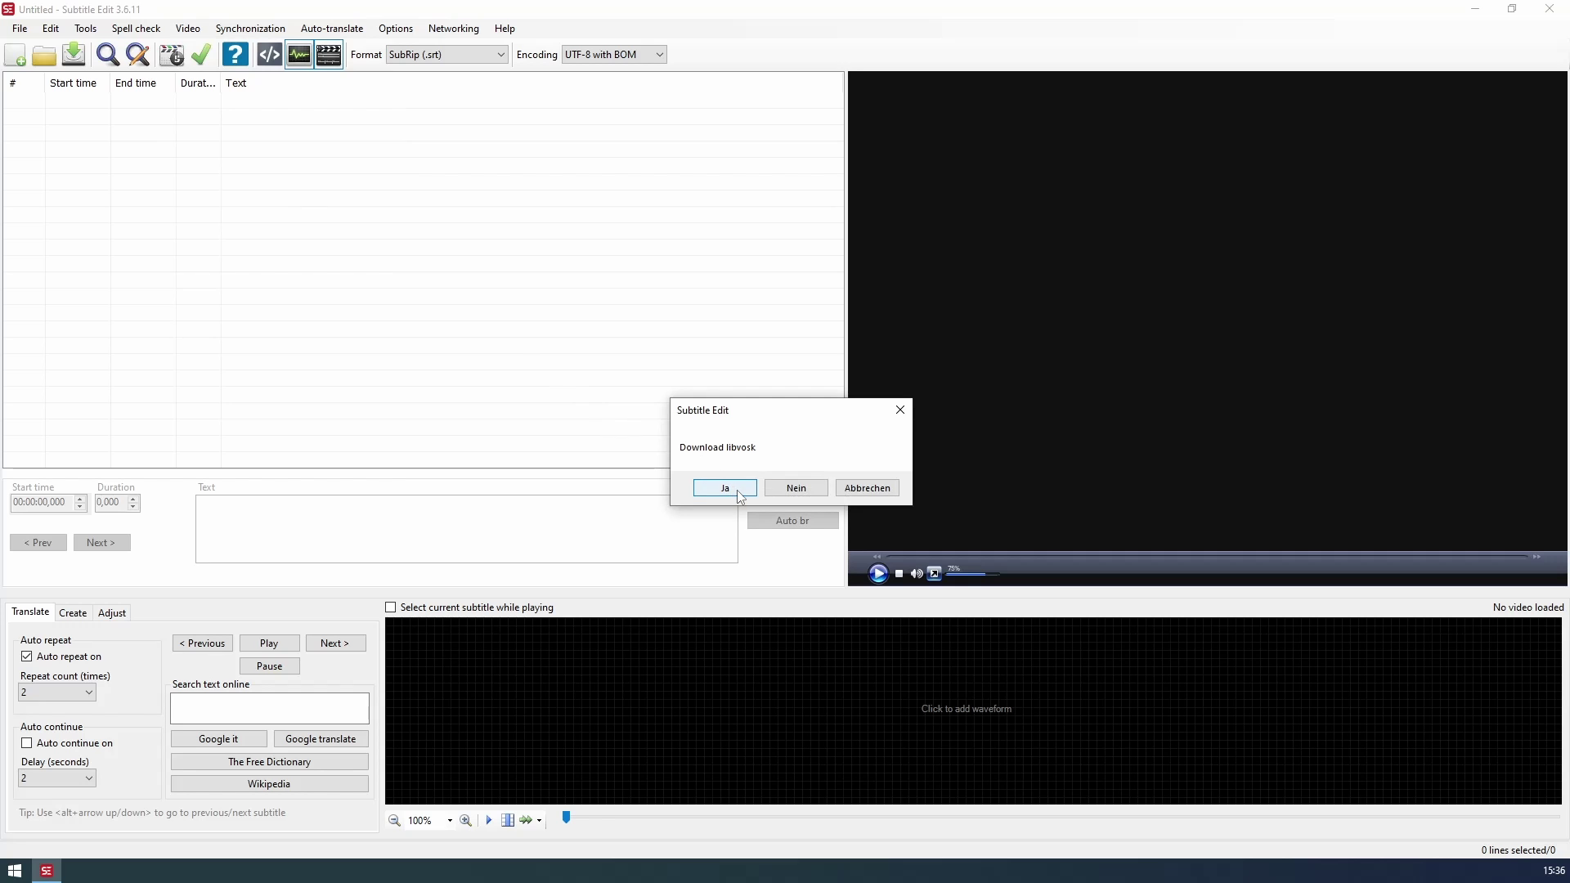Toggle the video clapperboard toolbar icon
This screenshot has height=883, width=1570.
pyautogui.click(x=329, y=55)
